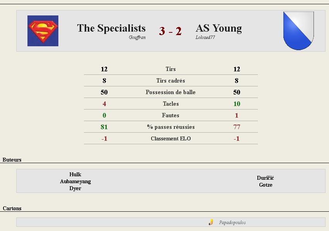Viewport: 329px width, 231px height.
Task: Select scorer Hulk
Action: coord(75,174)
